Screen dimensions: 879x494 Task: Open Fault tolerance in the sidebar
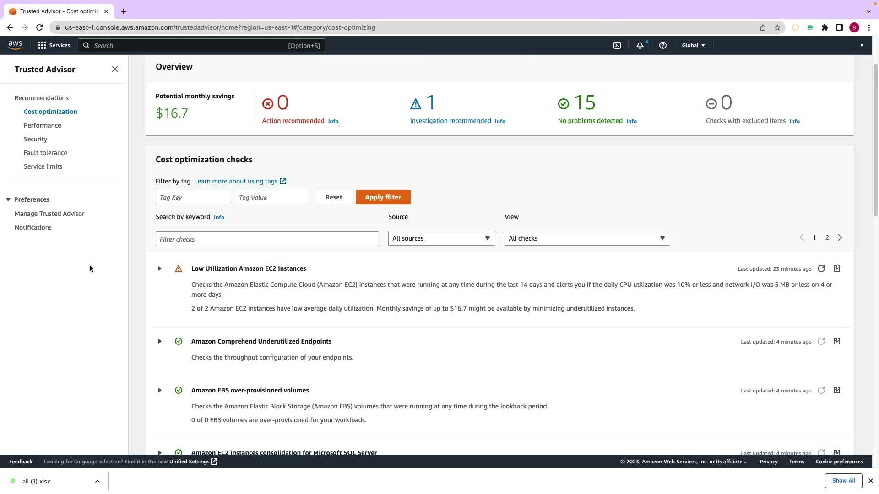point(45,153)
